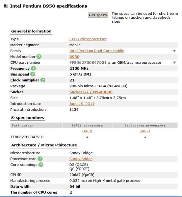Click the black square bullet beside page title
This screenshot has height=197, width=182.
(x=6, y=6)
